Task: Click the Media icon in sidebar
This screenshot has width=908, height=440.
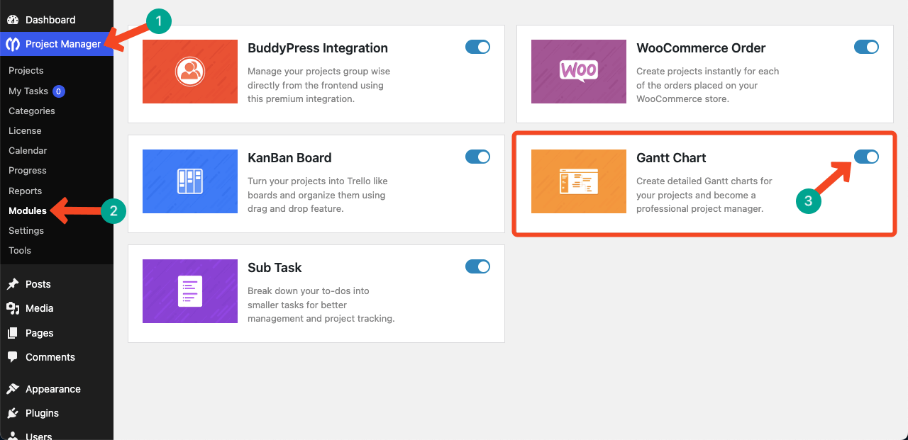Action: tap(13, 308)
